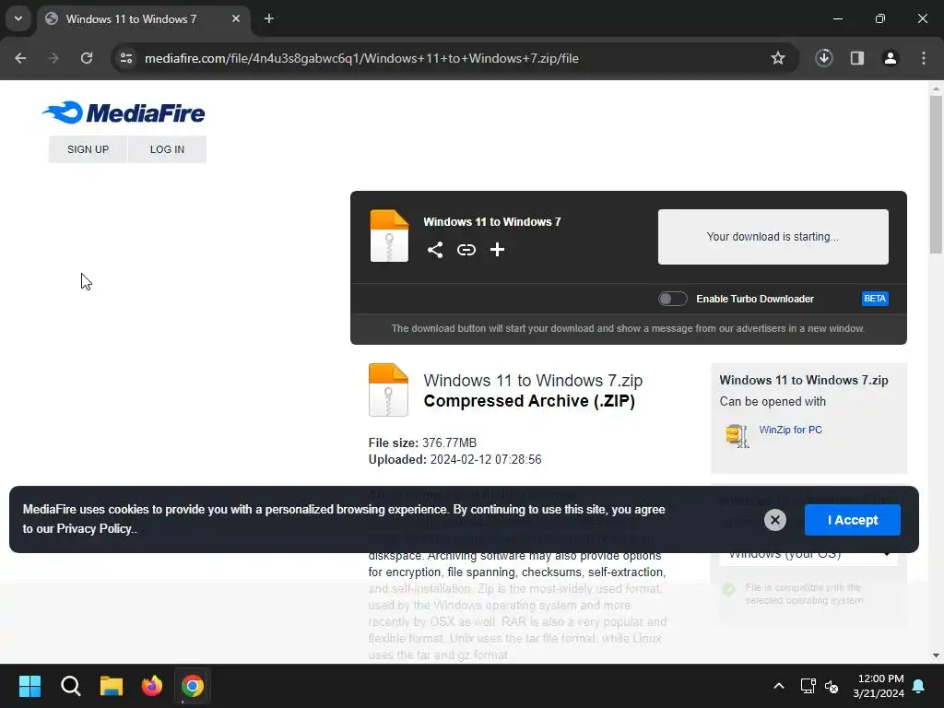Open the Privacy Policy link
Viewport: 944px width, 708px height.
click(95, 528)
